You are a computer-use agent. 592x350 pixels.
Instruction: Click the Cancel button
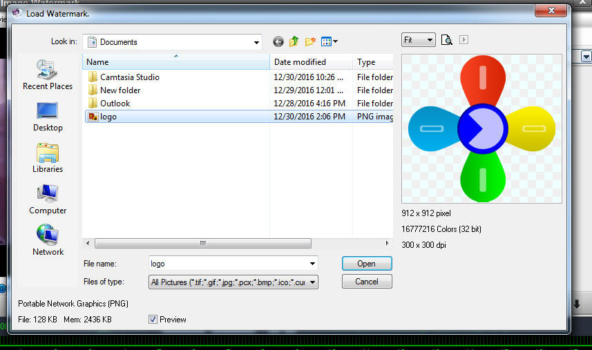[367, 282]
